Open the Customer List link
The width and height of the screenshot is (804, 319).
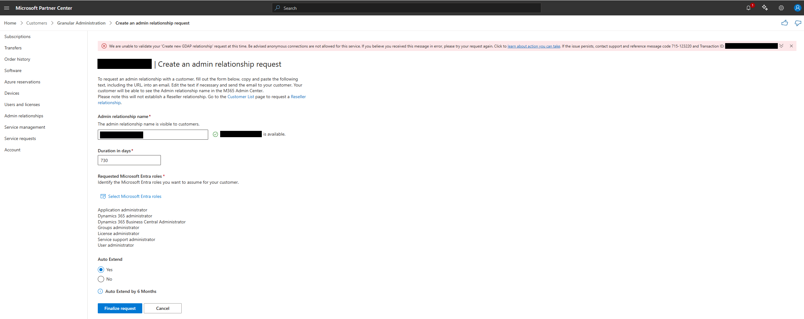pyautogui.click(x=240, y=97)
